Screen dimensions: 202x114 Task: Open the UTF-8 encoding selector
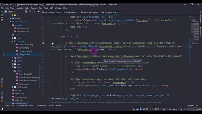(x=157, y=109)
